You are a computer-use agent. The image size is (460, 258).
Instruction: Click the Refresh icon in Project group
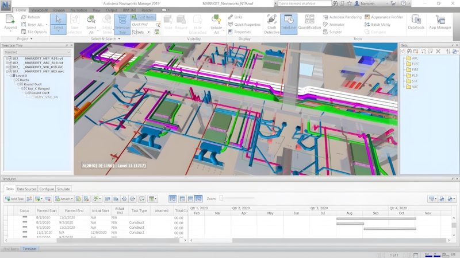24,17
